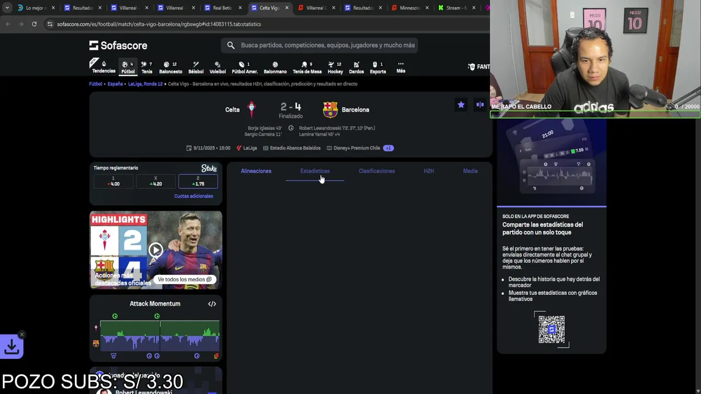
Task: Click Ve todos los medios button
Action: coord(185,279)
